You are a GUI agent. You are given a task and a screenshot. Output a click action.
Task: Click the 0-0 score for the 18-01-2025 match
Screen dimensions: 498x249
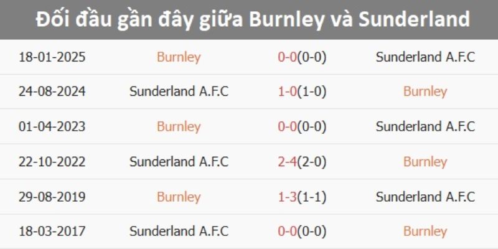pos(302,57)
